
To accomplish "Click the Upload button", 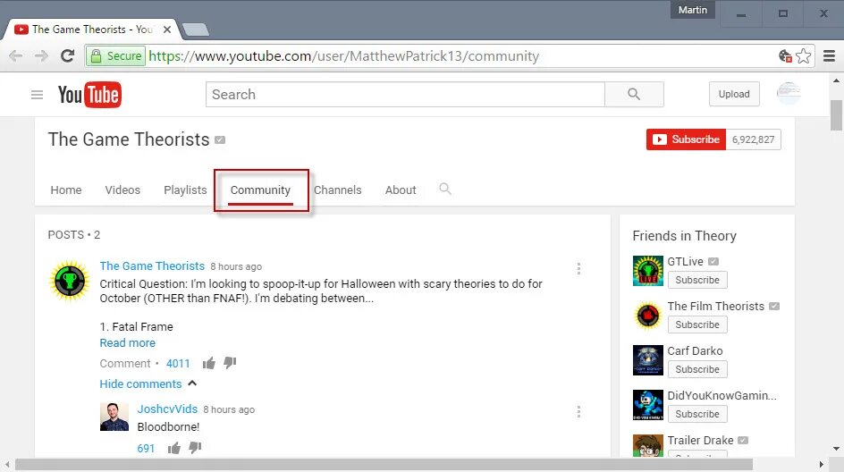I will (x=734, y=94).
